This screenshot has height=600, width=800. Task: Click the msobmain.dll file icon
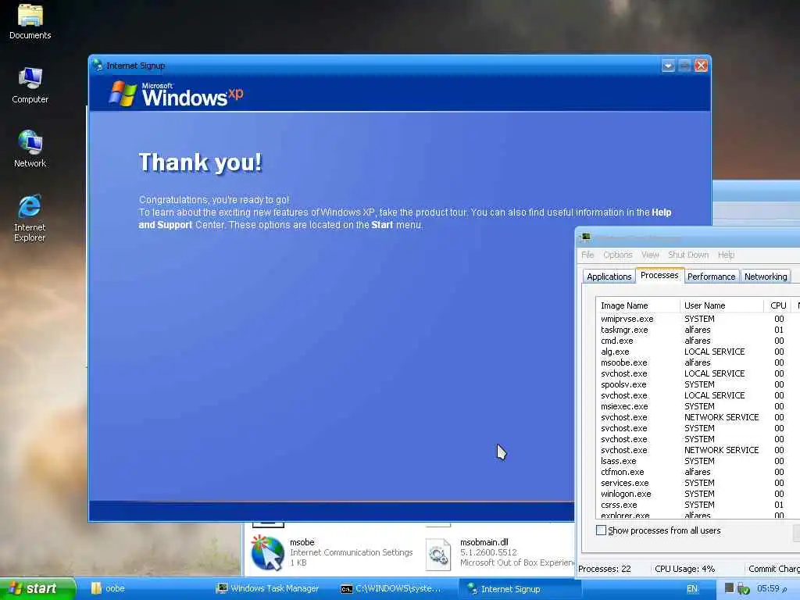[x=439, y=554]
